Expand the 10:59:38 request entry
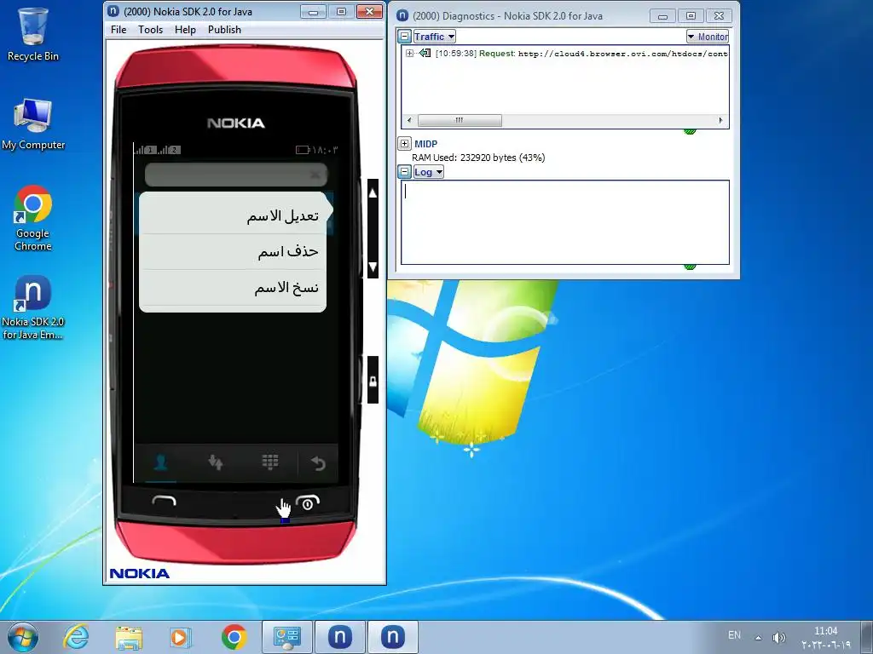 tap(410, 54)
